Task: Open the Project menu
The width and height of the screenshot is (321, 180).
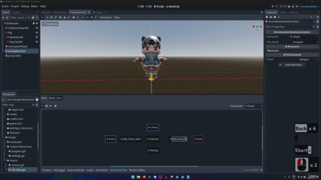Action: 15,6
